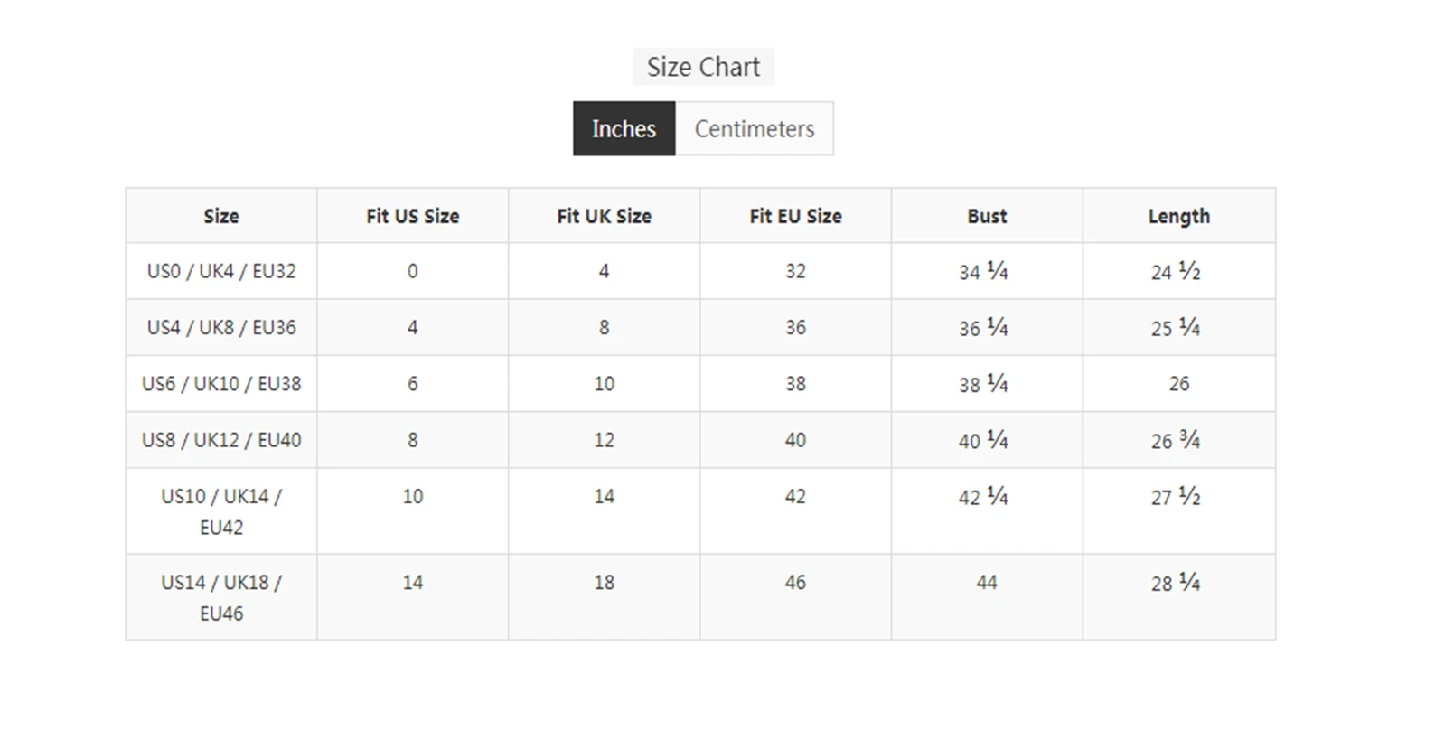Click the Fit EU Size column header
1435x730 pixels.
795,216
